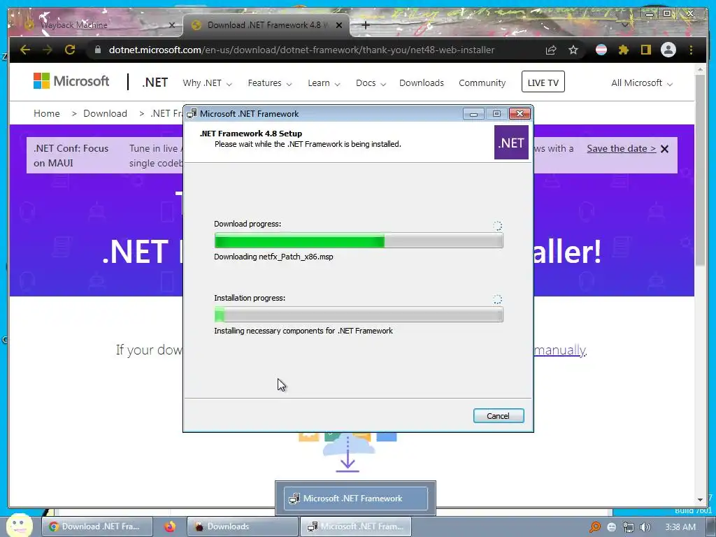Switch to Chrome taskbar button
This screenshot has width=716, height=537.
[x=97, y=527]
